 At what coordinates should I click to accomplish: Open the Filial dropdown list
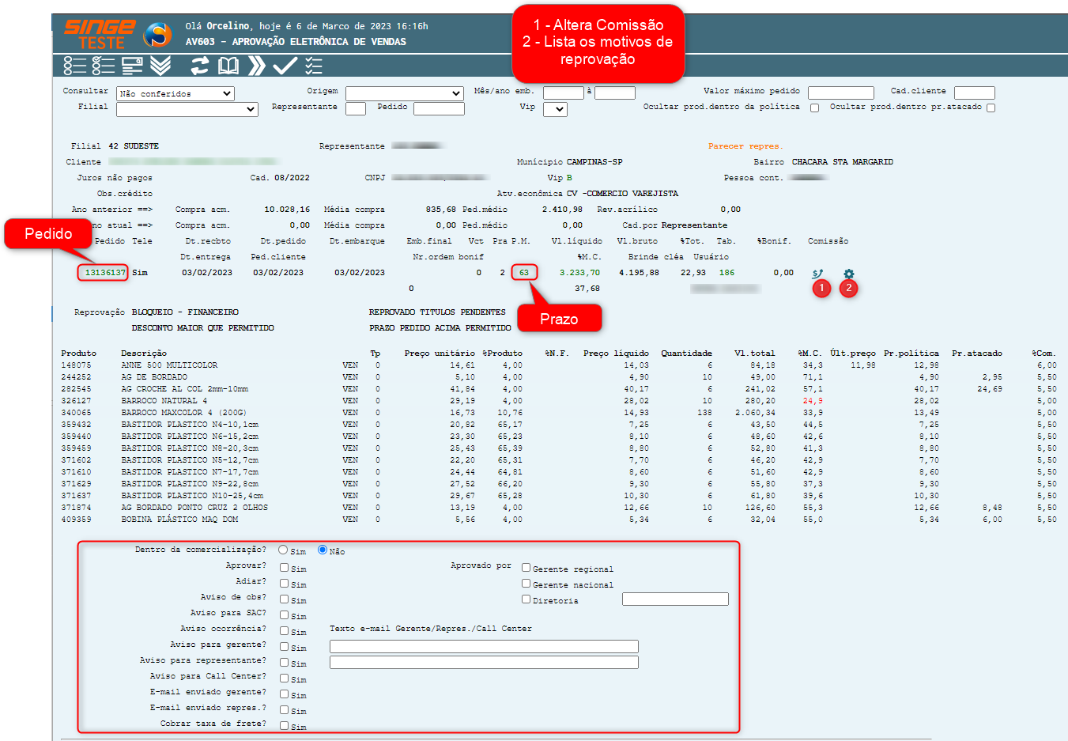click(187, 109)
